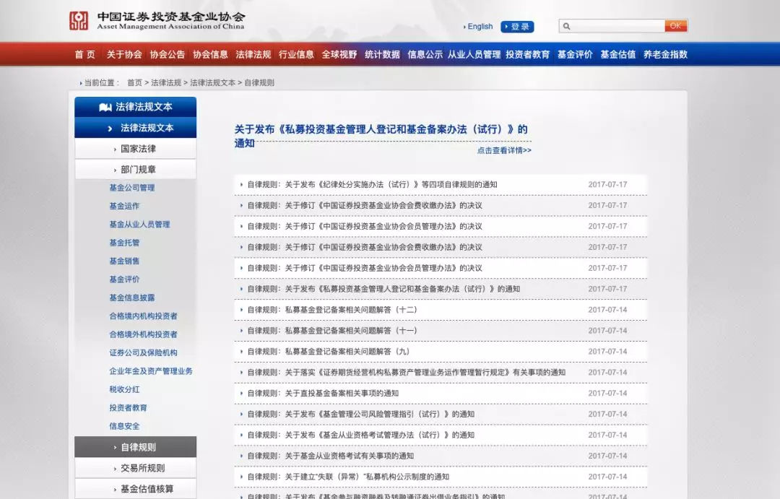Click 法律法规文本 in the breadcrumb trail
The image size is (780, 499).
pyautogui.click(x=213, y=82)
